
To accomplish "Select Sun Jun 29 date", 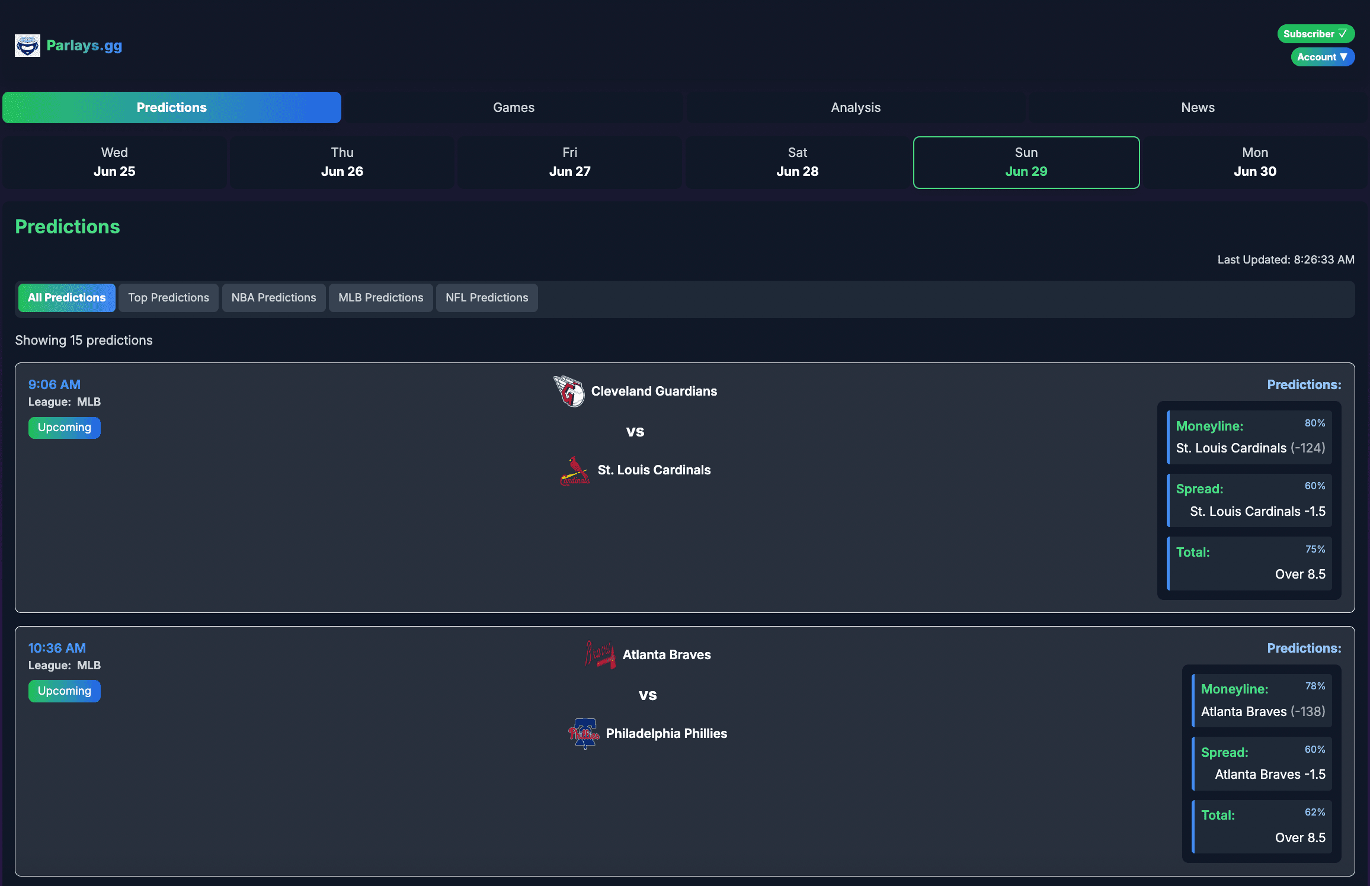I will point(1026,162).
